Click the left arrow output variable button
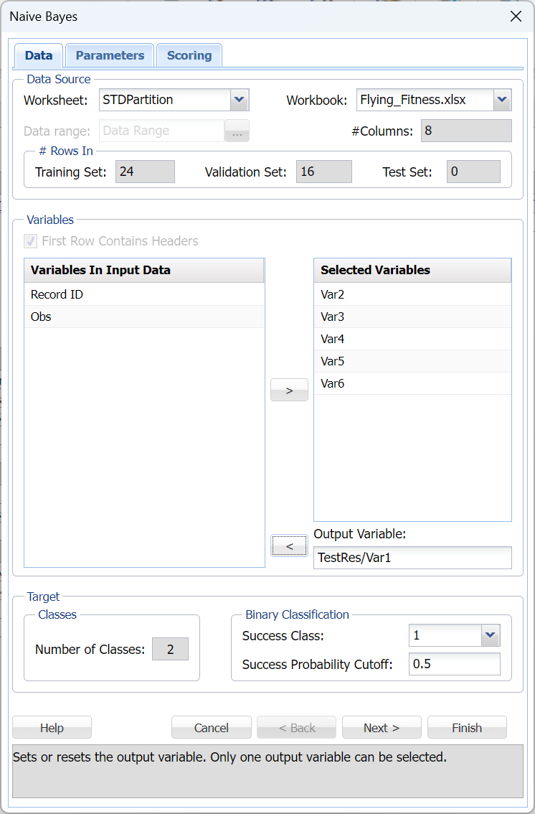Viewport: 535px width, 814px height. 289,546
